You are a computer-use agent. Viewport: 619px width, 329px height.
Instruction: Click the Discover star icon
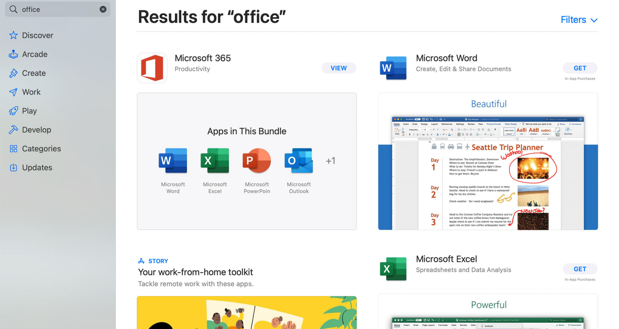[x=14, y=35]
